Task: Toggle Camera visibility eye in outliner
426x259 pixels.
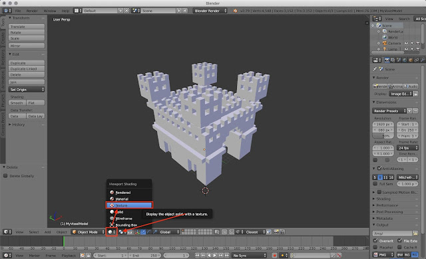Action: 406,43
